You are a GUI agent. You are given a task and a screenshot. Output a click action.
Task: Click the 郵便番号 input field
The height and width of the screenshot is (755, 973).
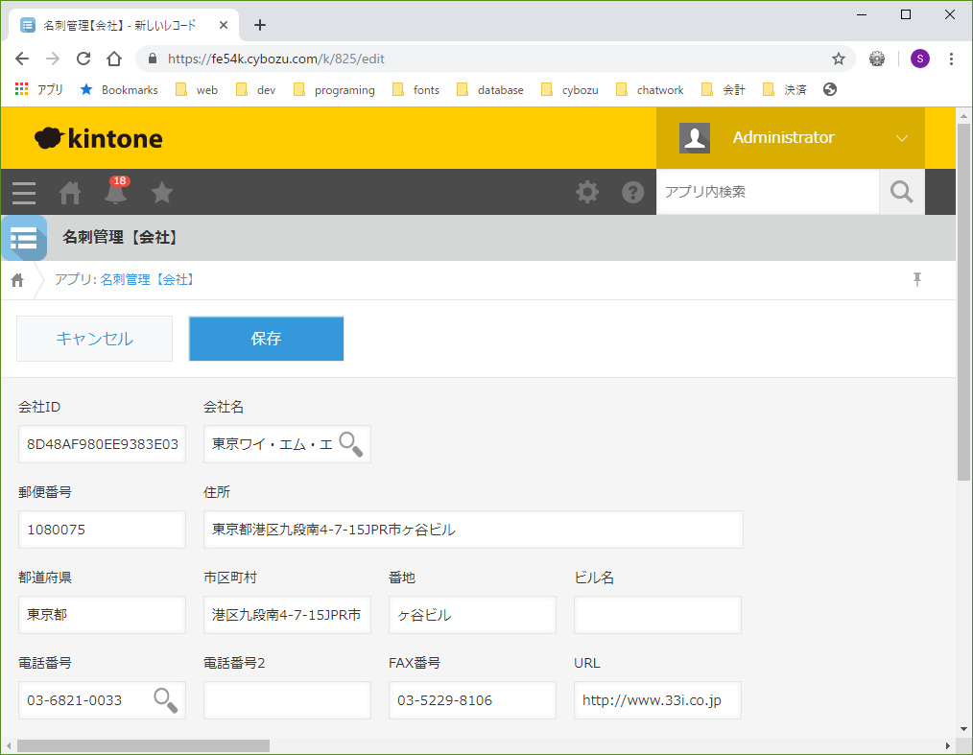(x=103, y=530)
